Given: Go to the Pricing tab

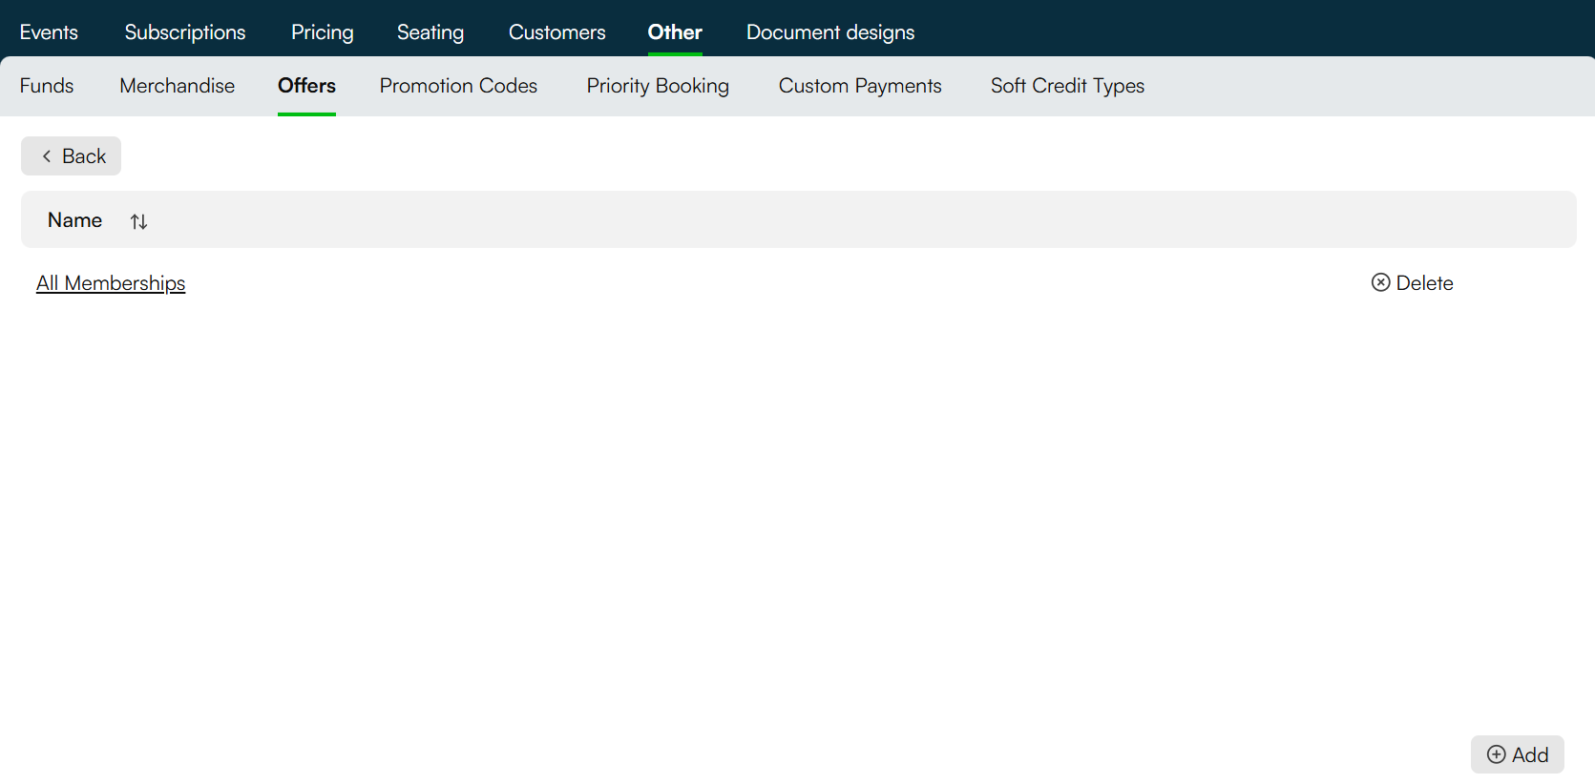Looking at the screenshot, I should (323, 31).
